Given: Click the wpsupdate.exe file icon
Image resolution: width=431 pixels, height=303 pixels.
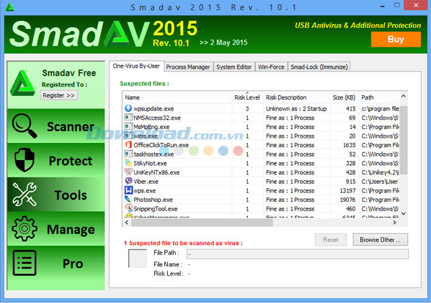Looking at the screenshot, I should [x=128, y=108].
